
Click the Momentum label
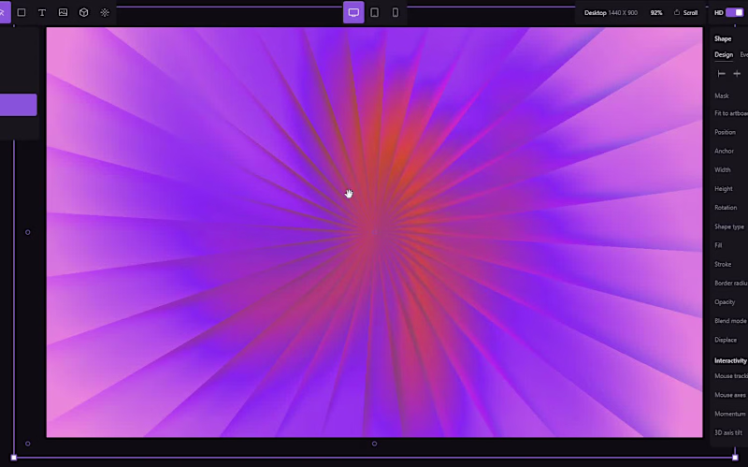tap(730, 414)
